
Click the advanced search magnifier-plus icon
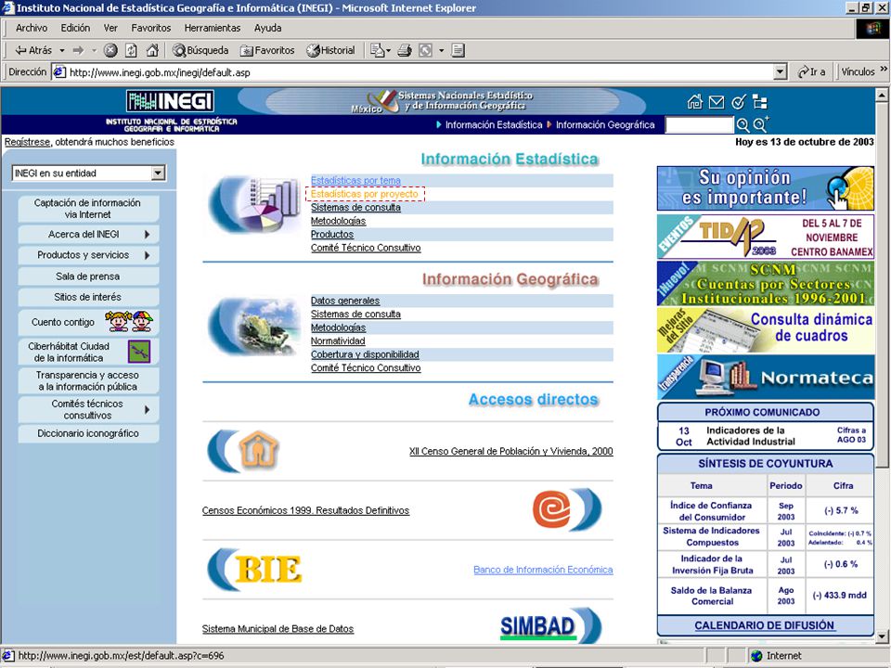point(761,124)
